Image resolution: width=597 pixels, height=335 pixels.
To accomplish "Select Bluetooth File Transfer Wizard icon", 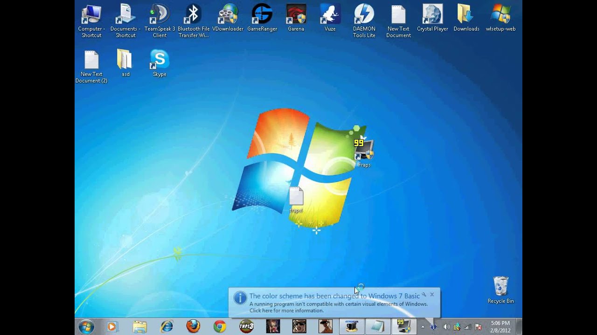I will click(194, 20).
